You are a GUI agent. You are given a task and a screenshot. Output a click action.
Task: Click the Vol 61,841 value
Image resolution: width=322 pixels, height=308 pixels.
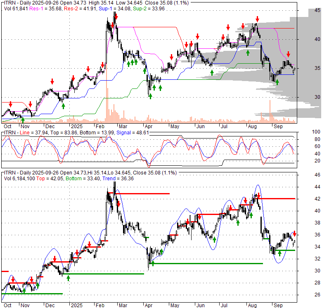point(16,9)
